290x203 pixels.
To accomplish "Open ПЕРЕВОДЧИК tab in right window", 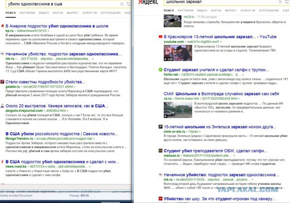I will pyautogui.click(x=269, y=10).
